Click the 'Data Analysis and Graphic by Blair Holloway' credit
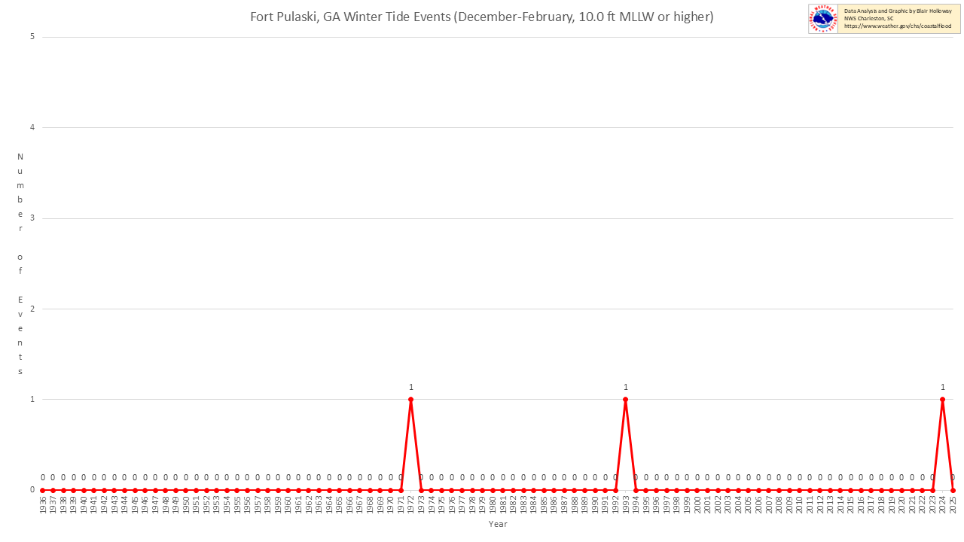Image resolution: width=964 pixels, height=542 pixels. 898,11
